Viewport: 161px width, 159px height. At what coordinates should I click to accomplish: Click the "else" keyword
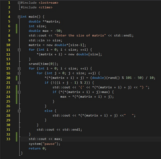[48, 111]
